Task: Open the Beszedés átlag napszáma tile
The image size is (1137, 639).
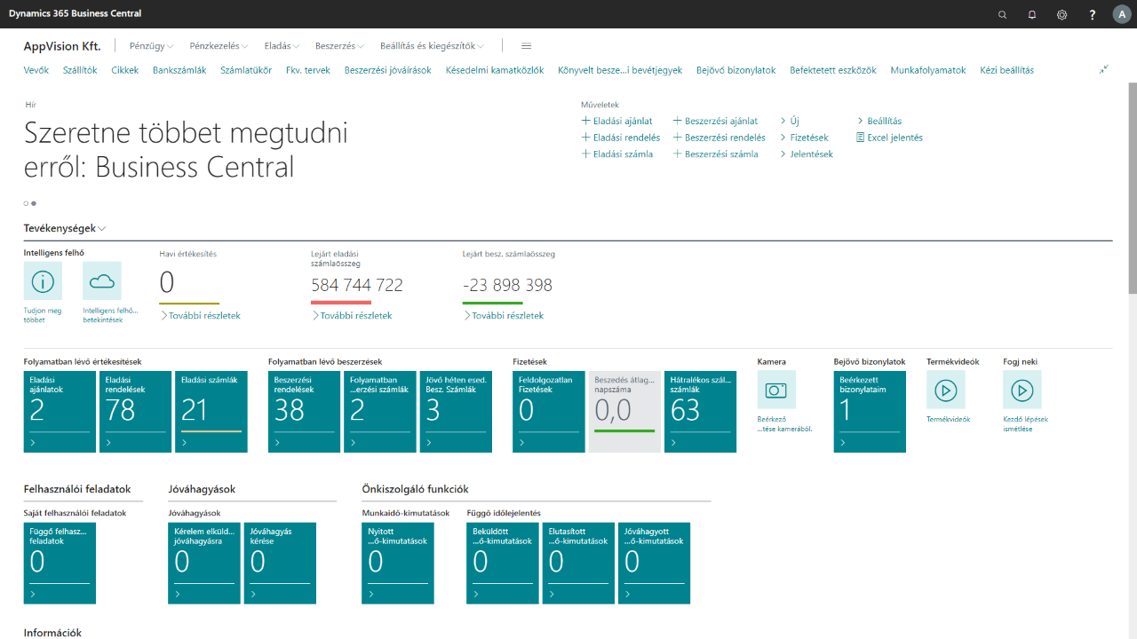Action: tap(624, 412)
